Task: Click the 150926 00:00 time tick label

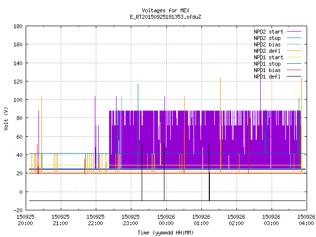Action: click(x=166, y=220)
